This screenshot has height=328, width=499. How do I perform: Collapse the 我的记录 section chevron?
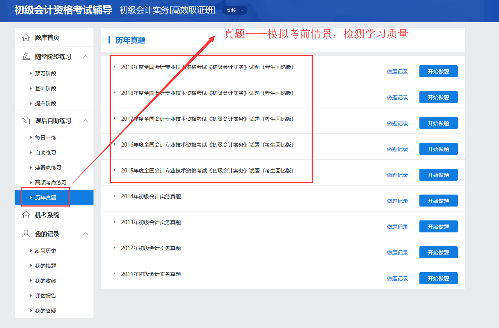click(86, 234)
